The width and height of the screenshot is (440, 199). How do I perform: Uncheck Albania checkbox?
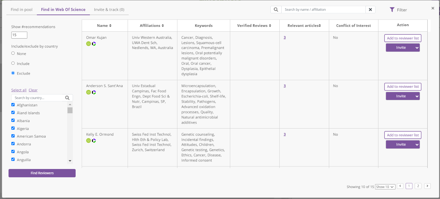(x=13, y=120)
